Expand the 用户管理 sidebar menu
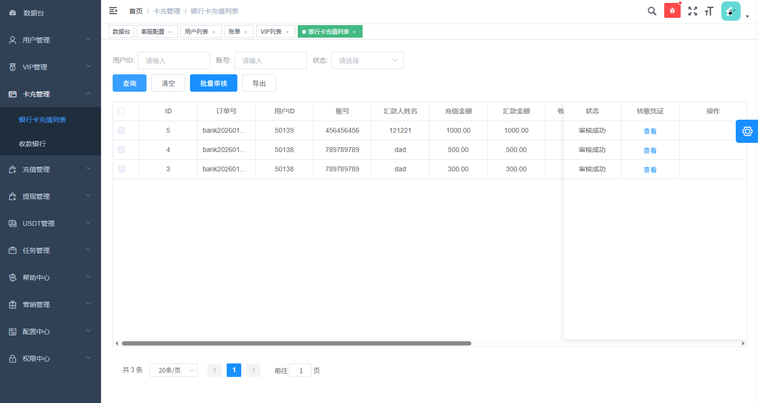Screen dimensions: 758x403 click(x=50, y=40)
